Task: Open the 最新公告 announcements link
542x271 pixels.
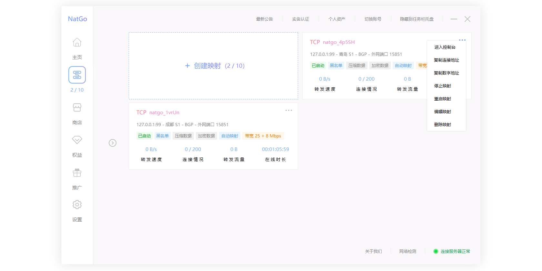Action: coord(264,19)
